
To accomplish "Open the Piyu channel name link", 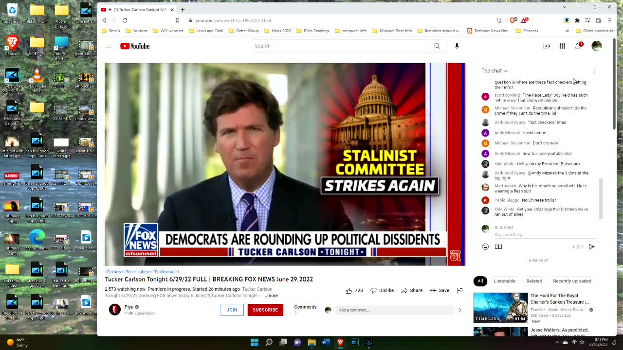I will click(129, 307).
